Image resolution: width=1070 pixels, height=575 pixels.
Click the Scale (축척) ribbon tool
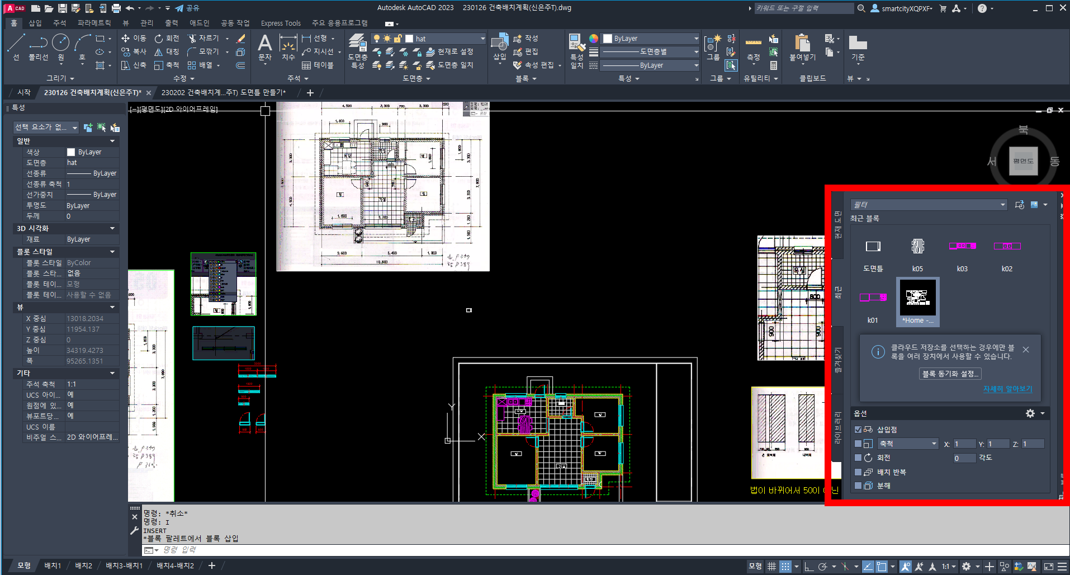coord(167,65)
